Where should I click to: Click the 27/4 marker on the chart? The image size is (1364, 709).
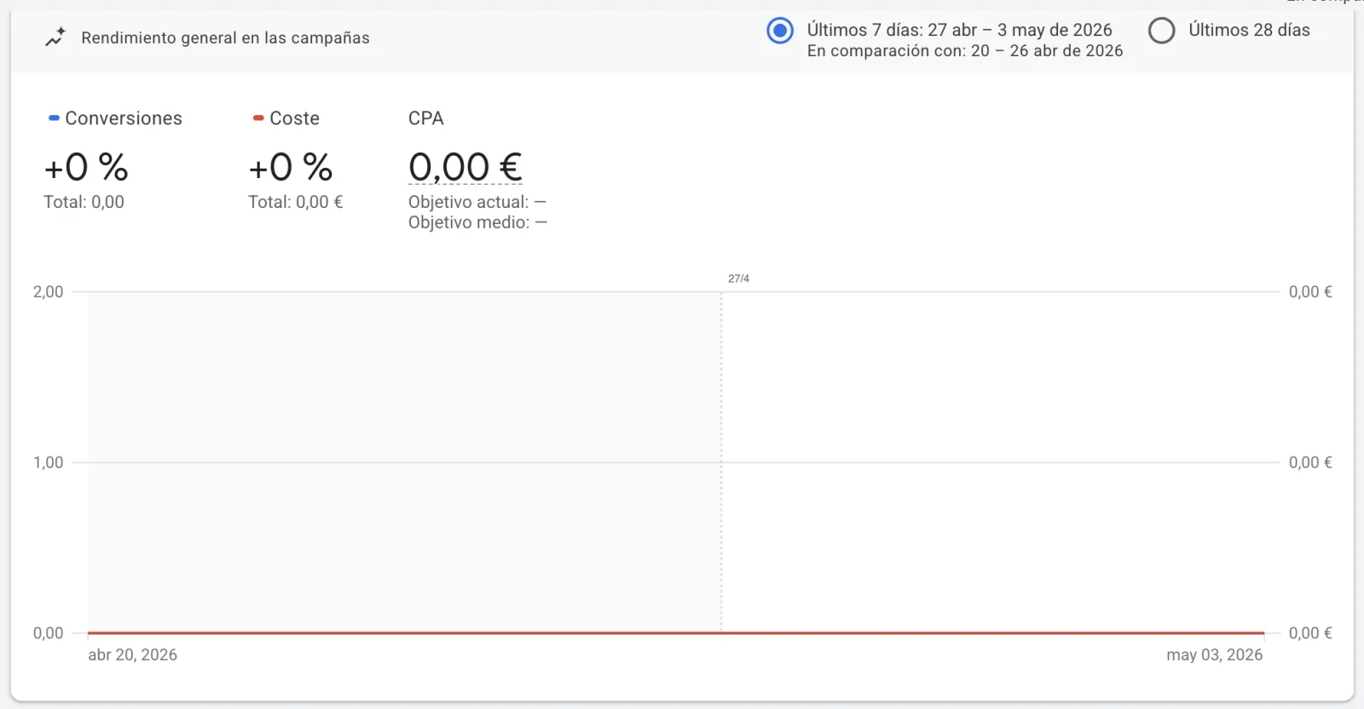[738, 279]
